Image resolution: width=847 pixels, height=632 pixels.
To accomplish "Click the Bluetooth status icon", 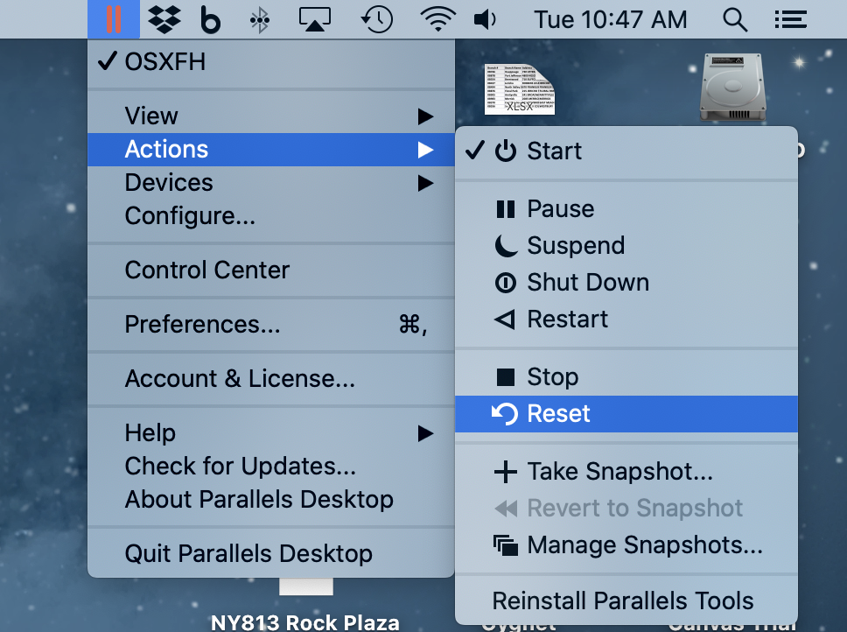I will (260, 20).
